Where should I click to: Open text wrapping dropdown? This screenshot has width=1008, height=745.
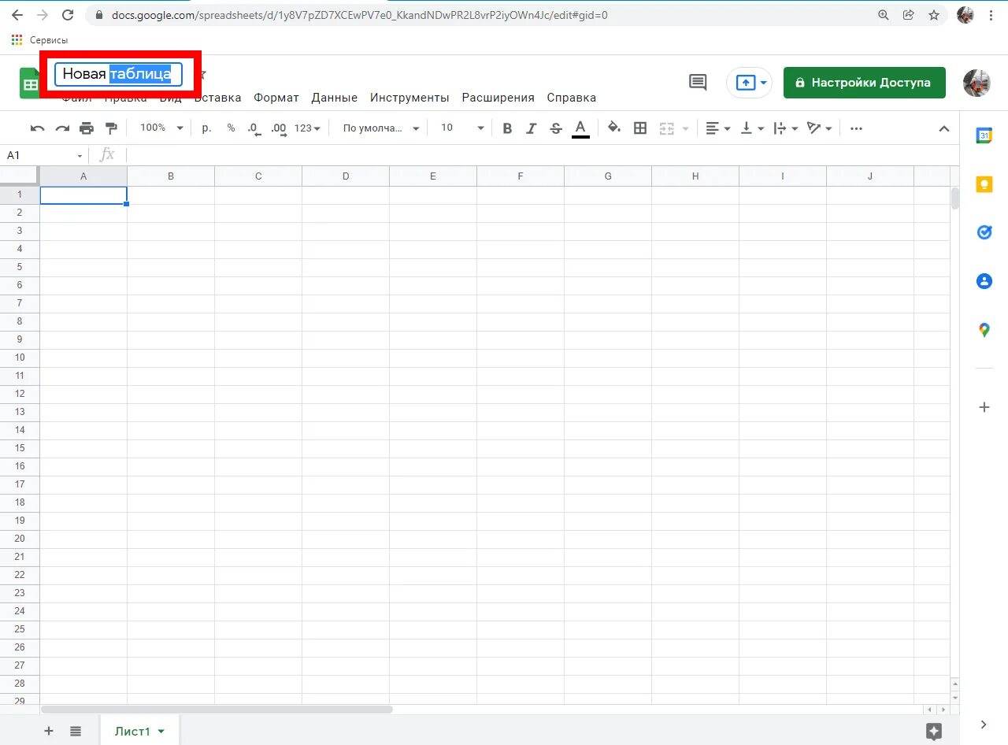click(786, 128)
